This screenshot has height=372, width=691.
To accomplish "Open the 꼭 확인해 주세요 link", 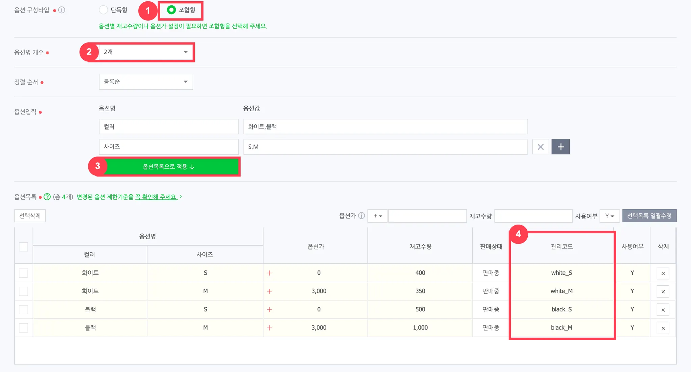I will 156,197.
